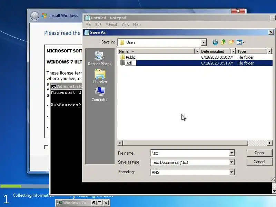The image size is (276, 207).
Task: Expand the Save in folder dropdown
Action: [204, 42]
